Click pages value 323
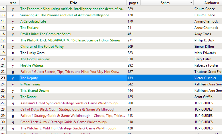 coord(130,53)
